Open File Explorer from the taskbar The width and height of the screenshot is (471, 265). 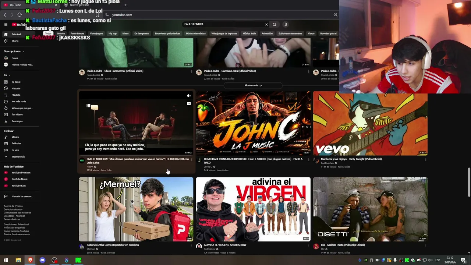18,260
